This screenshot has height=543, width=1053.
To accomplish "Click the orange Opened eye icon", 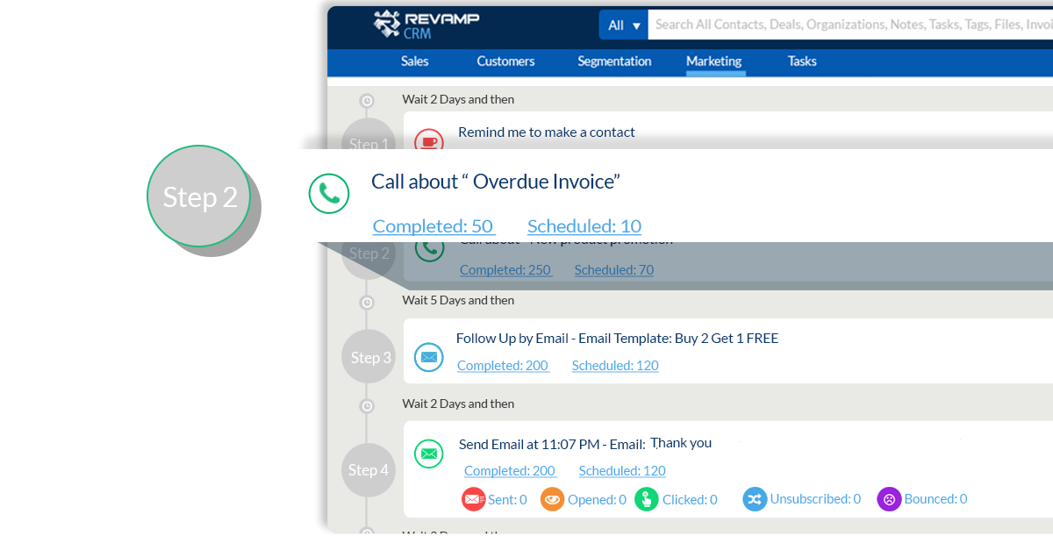I will (x=553, y=499).
